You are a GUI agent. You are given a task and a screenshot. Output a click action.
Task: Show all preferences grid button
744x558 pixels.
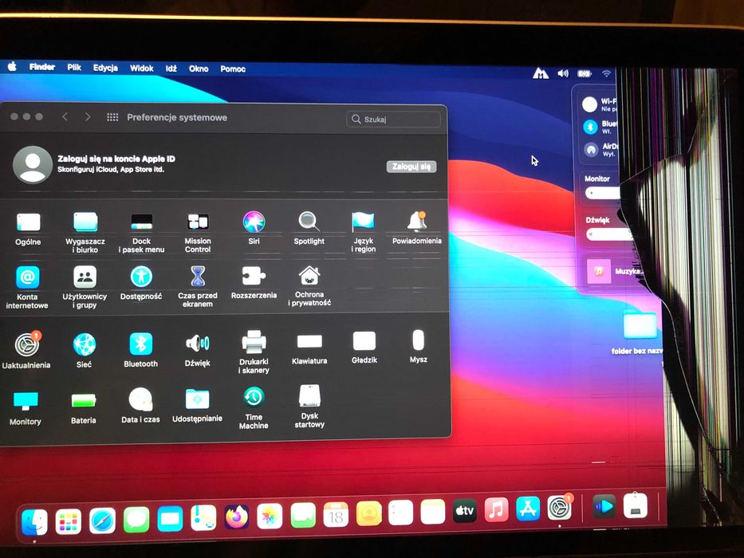(x=112, y=117)
